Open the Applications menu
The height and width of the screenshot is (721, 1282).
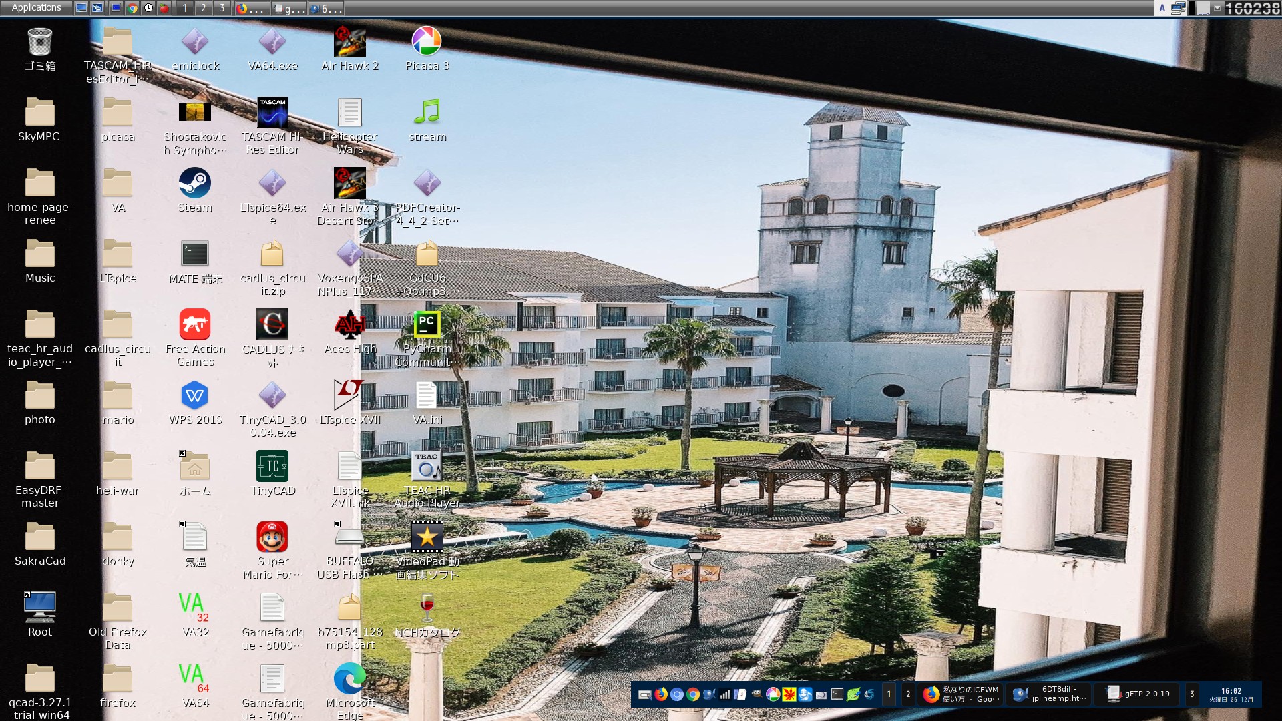[x=37, y=7]
